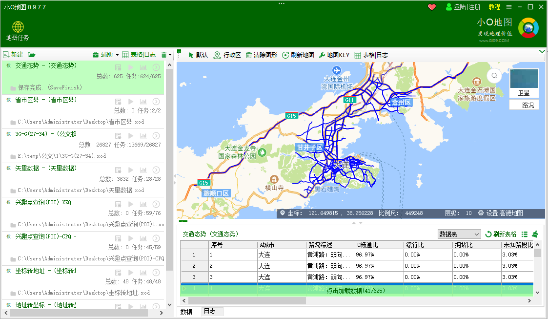The height and width of the screenshot is (319, 548).
Task: Click 清除图形 to clear shapes
Action: click(262, 55)
